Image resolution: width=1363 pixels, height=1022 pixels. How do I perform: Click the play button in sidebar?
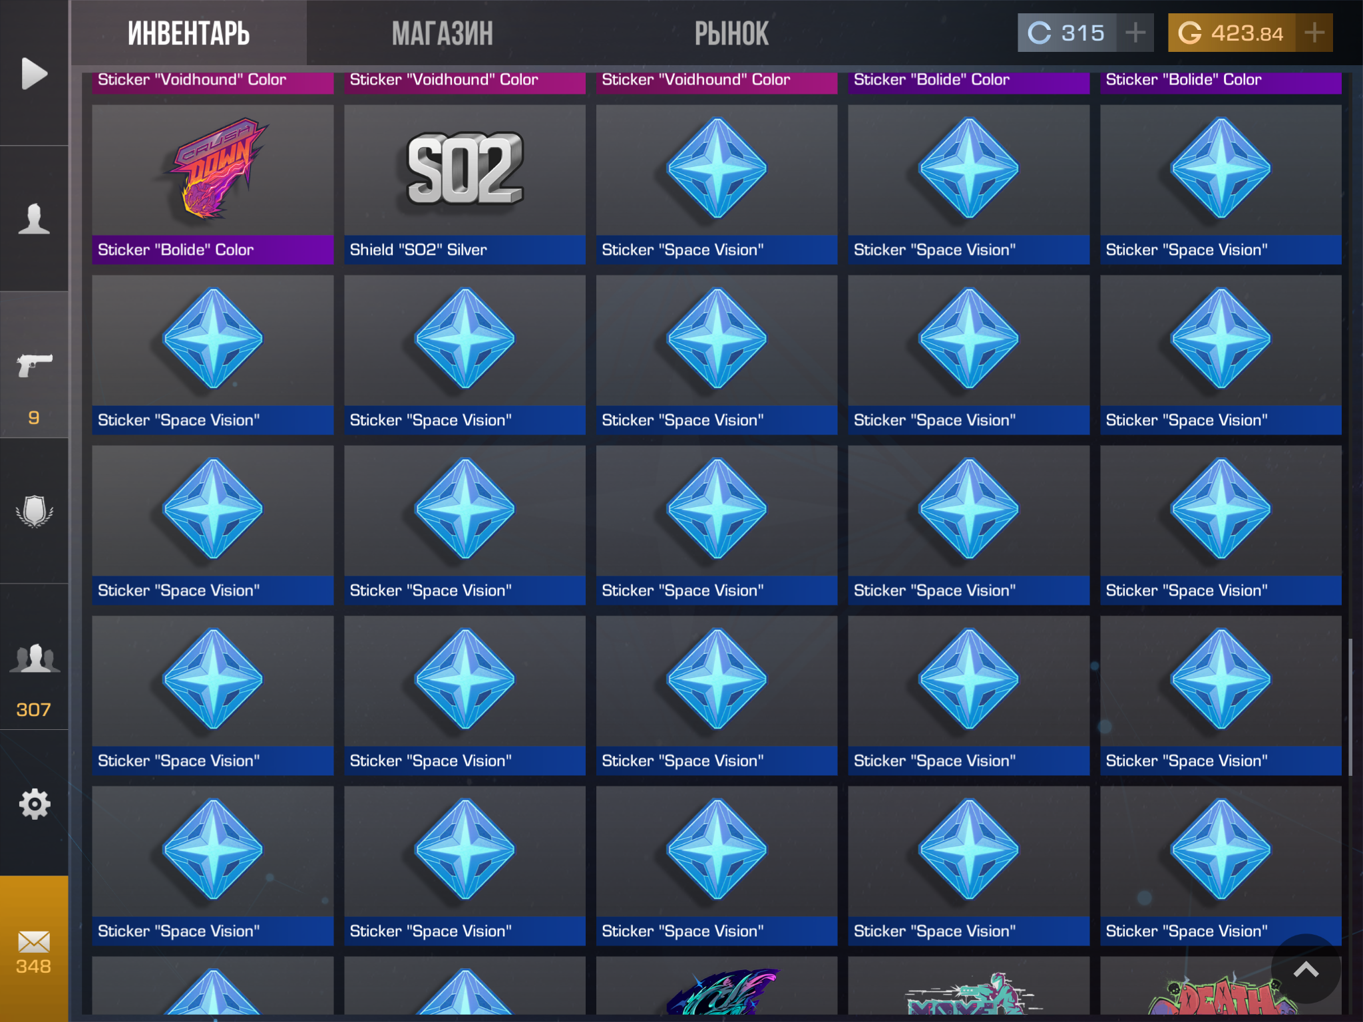(x=34, y=73)
